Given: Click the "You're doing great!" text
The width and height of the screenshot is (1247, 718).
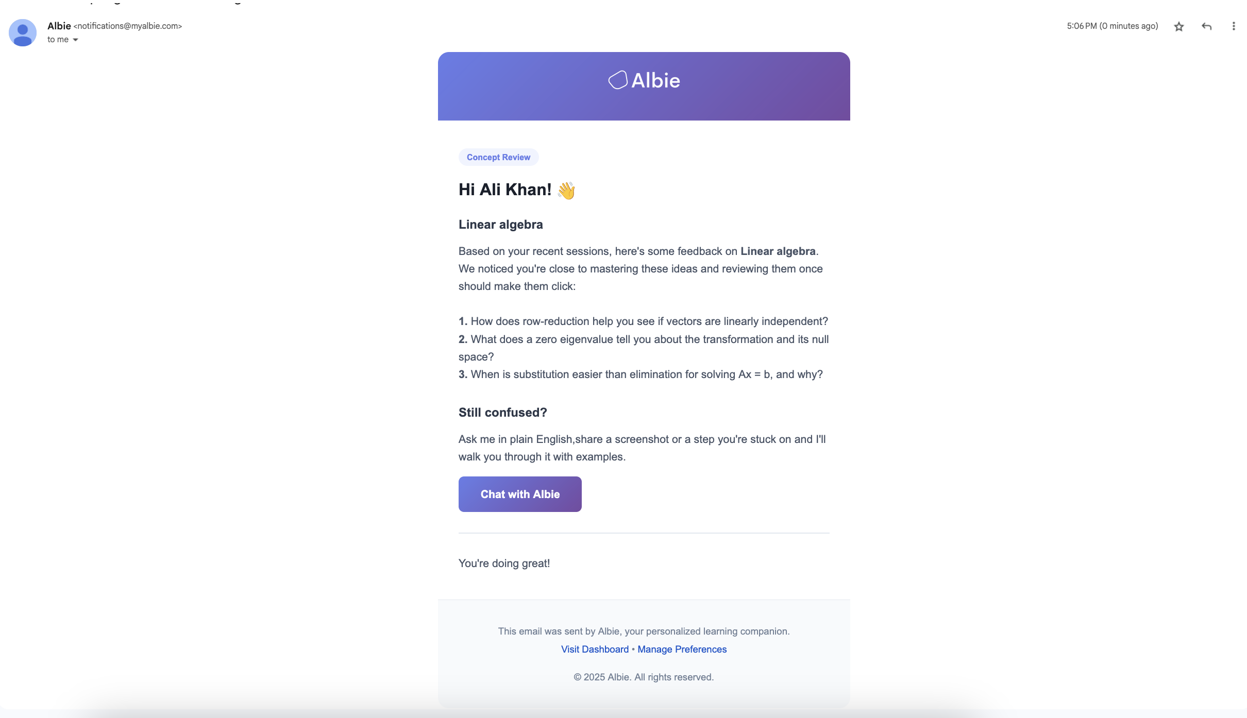Looking at the screenshot, I should (504, 563).
